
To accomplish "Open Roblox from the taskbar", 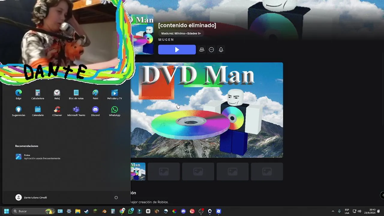I will (218, 211).
